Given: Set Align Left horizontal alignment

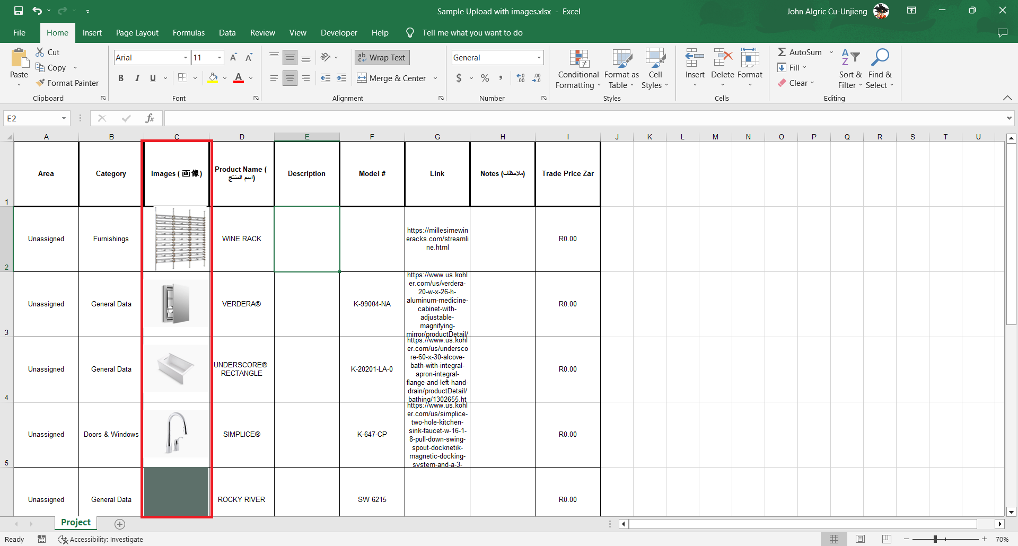Looking at the screenshot, I should [x=274, y=78].
